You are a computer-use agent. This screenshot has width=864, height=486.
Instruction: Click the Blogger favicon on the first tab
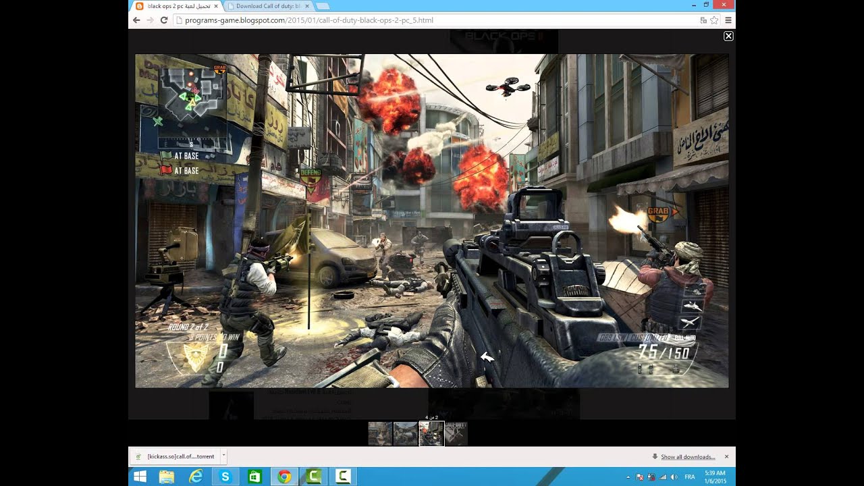(x=140, y=6)
